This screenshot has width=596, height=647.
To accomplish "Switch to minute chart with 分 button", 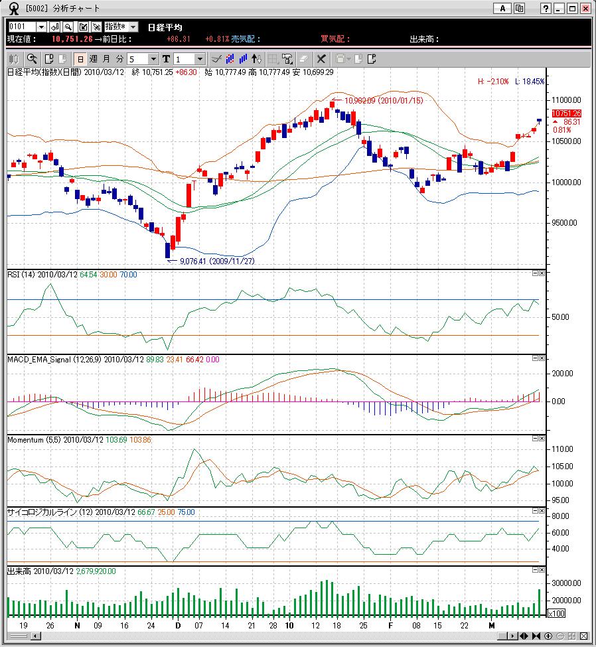I will click(x=119, y=59).
